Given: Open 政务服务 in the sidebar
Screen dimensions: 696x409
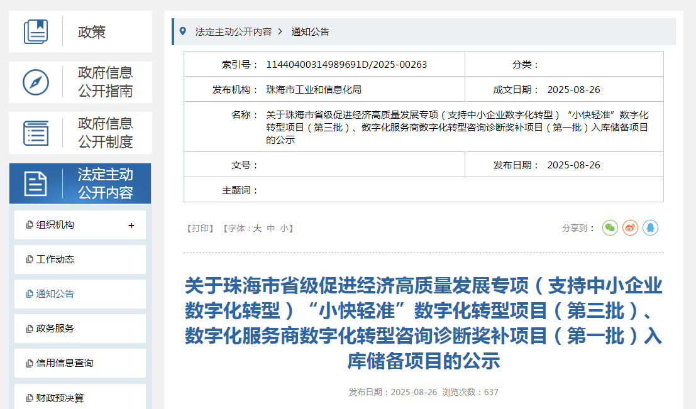Looking at the screenshot, I should 55,329.
